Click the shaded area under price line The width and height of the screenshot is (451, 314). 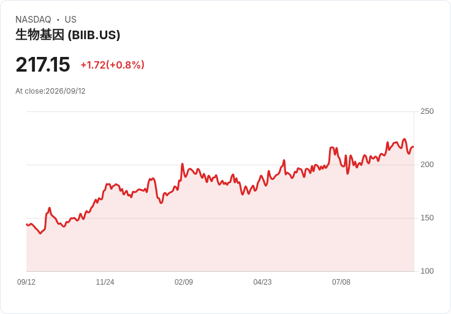(220, 236)
